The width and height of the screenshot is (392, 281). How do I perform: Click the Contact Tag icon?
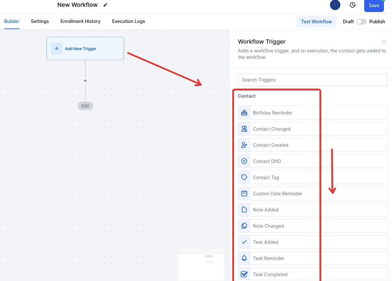click(244, 177)
